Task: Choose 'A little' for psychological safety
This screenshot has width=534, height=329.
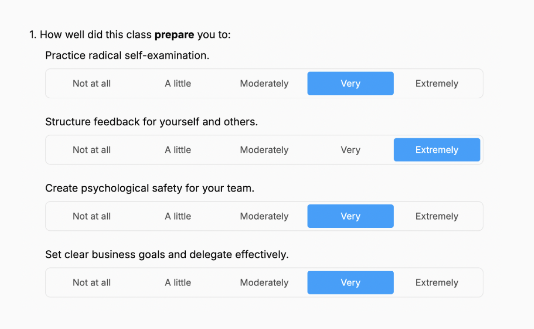Action: tap(178, 216)
